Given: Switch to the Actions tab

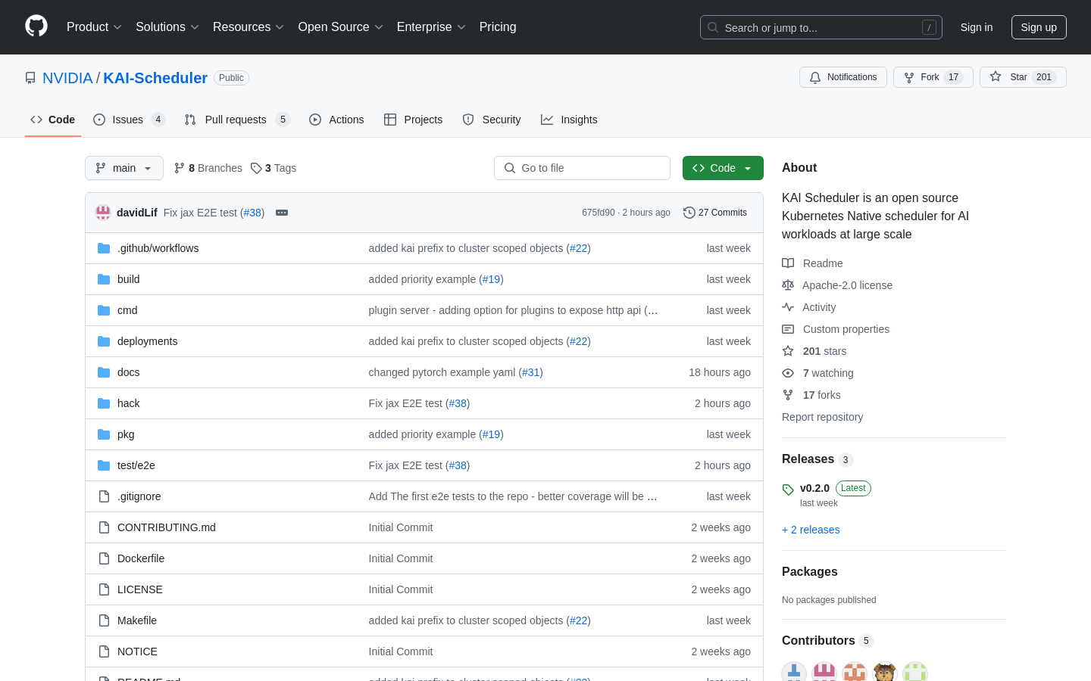Looking at the screenshot, I should (x=336, y=120).
